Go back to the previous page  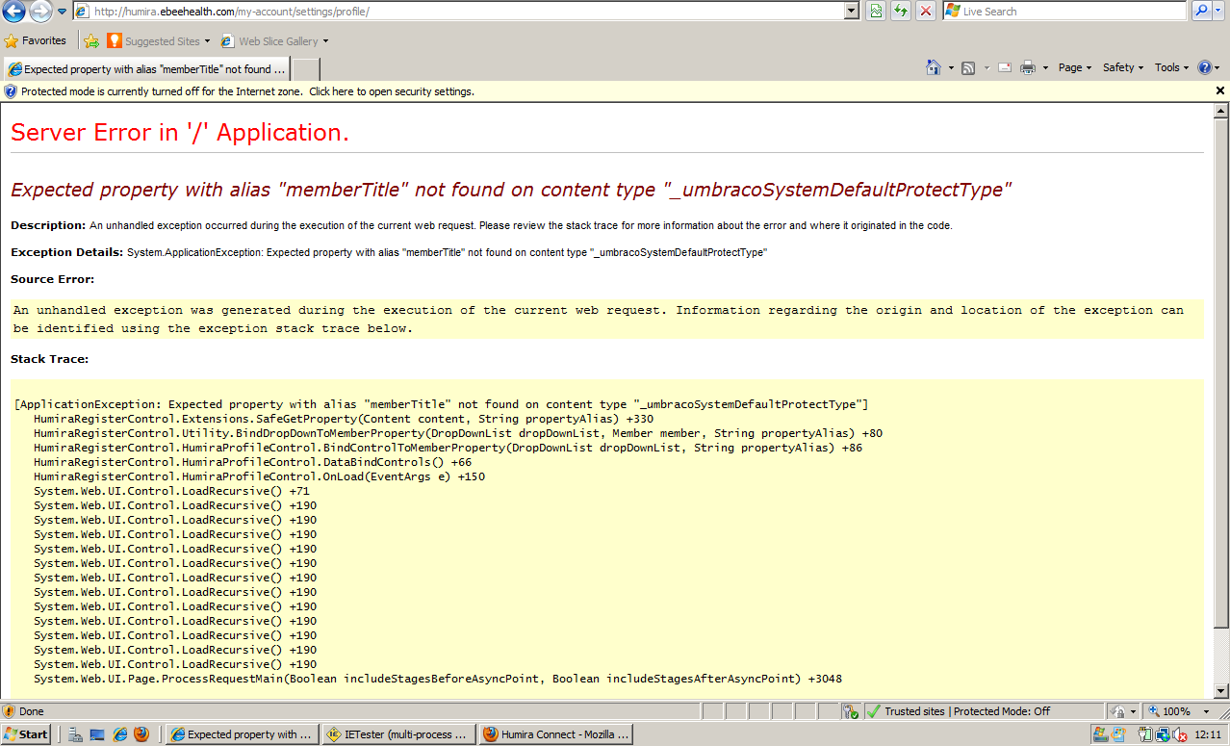[14, 12]
